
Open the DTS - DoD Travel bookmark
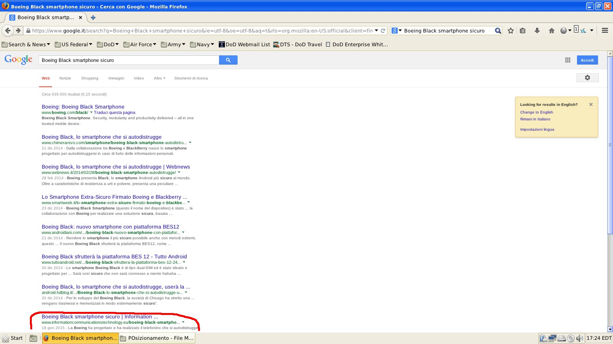pos(298,44)
